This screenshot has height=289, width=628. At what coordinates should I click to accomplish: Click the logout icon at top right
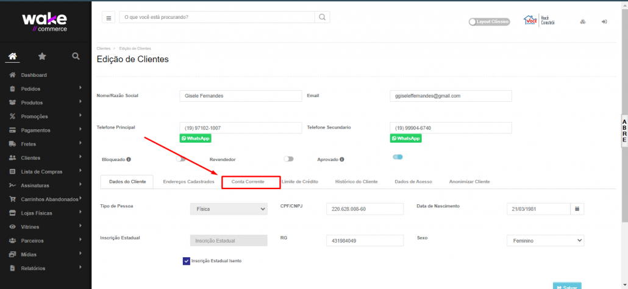tap(604, 21)
